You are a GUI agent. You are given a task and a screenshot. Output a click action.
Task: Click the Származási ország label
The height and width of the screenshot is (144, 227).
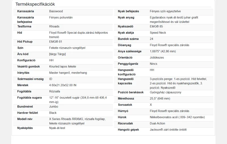click(30, 79)
